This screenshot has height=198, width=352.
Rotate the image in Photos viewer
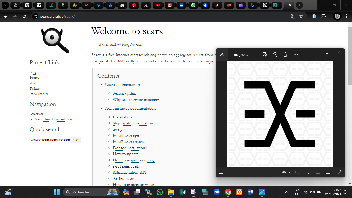click(275, 54)
